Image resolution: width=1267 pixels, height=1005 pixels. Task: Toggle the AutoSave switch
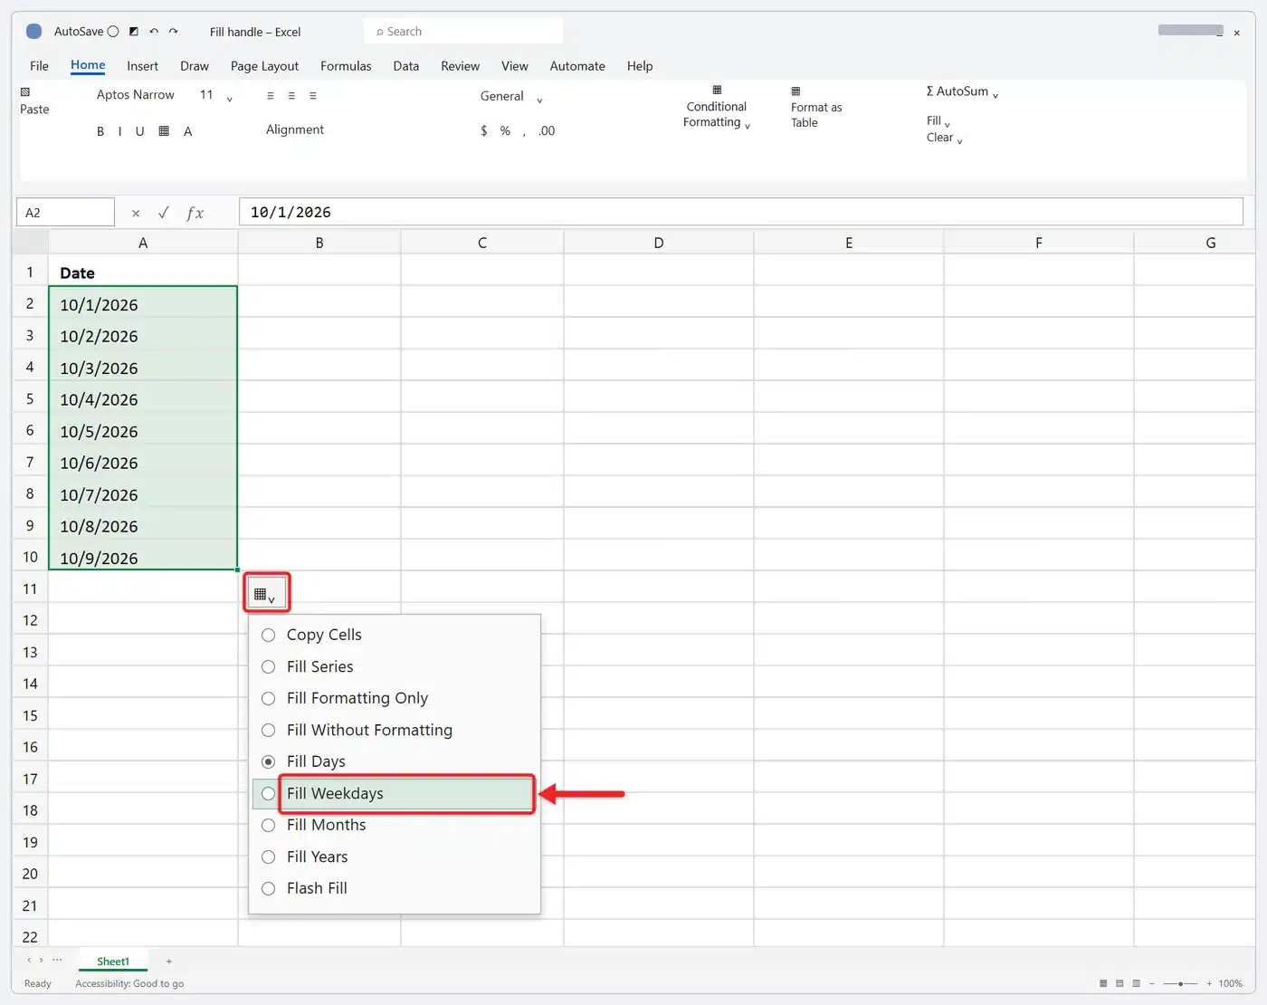[x=113, y=32]
